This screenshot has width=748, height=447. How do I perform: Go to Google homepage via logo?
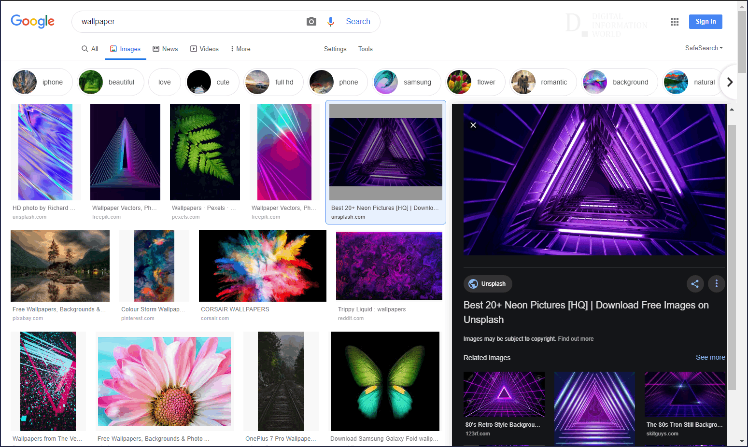tap(33, 21)
